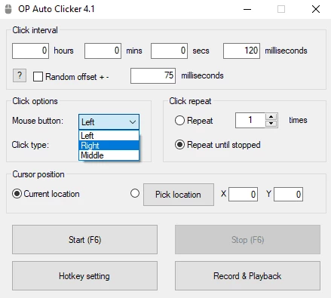Click the Stop (F6) button
Image resolution: width=331 pixels, height=298 pixels.
(x=247, y=240)
